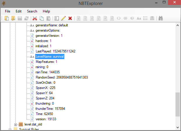Select the version: 19133 entry
Screen dimensions: 181x131
click(x=46, y=119)
